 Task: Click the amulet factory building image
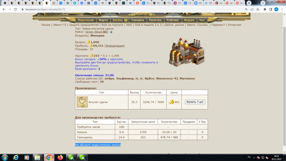(x=187, y=52)
